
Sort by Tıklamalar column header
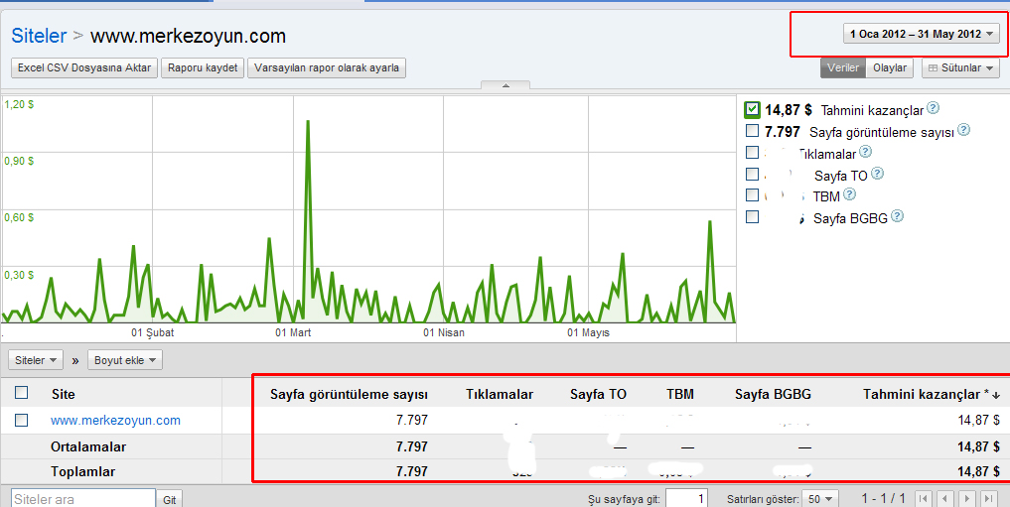tap(500, 395)
